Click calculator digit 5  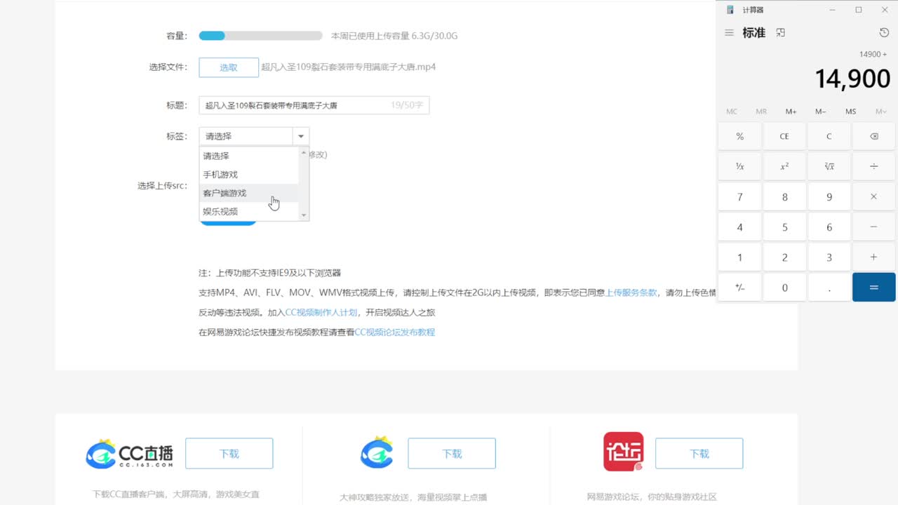click(x=784, y=227)
